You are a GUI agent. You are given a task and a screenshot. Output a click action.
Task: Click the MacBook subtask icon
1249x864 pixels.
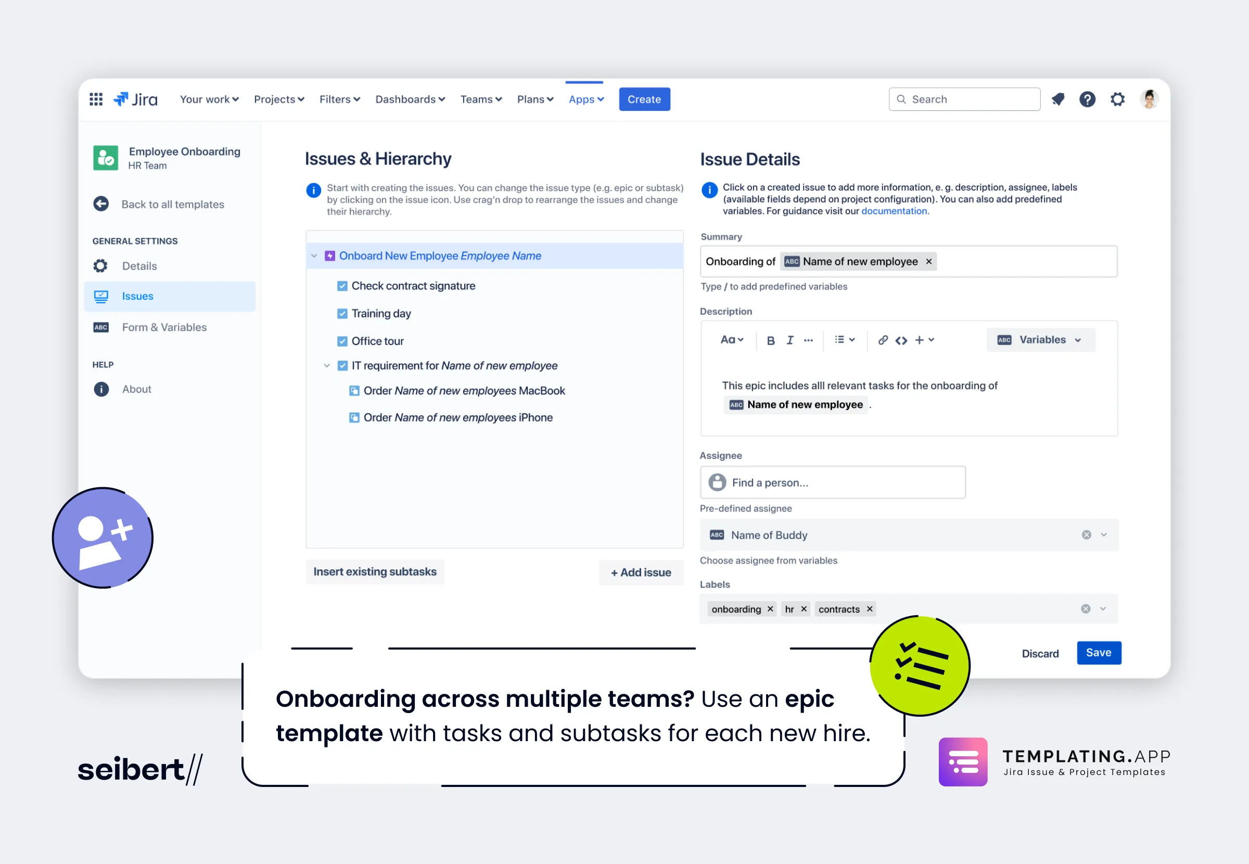[354, 391]
